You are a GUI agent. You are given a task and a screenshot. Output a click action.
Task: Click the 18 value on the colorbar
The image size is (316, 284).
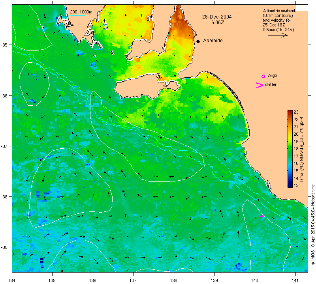[x=296, y=149]
